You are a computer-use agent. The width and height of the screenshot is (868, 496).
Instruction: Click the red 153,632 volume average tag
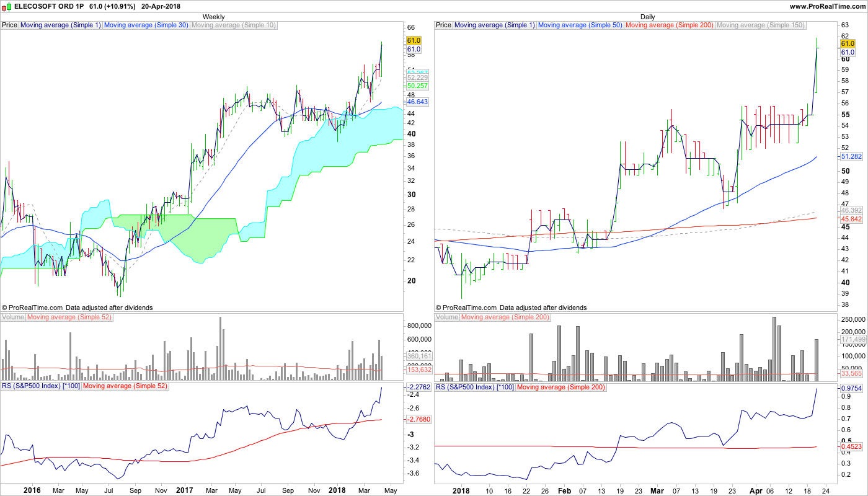tap(418, 370)
